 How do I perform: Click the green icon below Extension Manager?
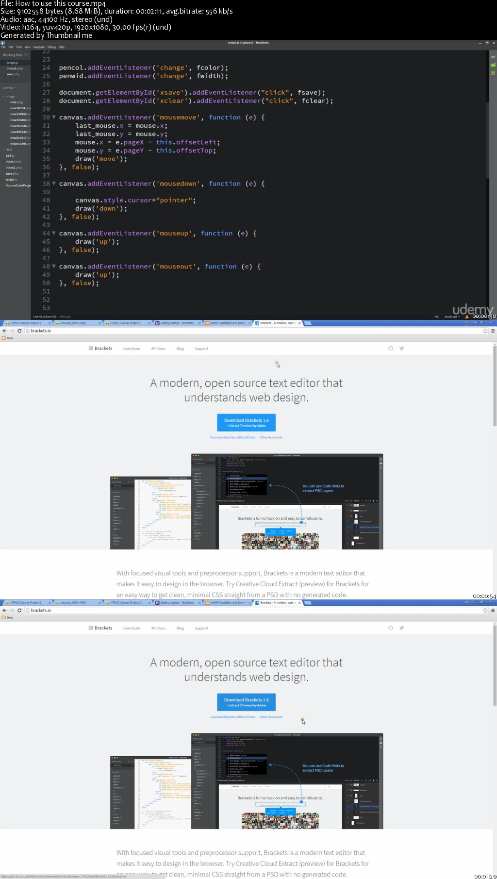(x=493, y=73)
